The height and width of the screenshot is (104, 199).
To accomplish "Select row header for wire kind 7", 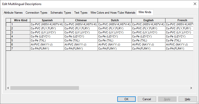I will pyautogui.click(x=8, y=49).
